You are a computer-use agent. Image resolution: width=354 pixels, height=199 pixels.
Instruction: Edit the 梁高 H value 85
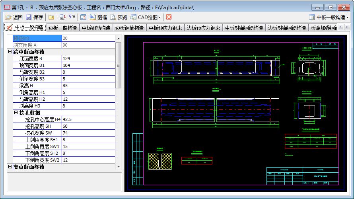88,86
